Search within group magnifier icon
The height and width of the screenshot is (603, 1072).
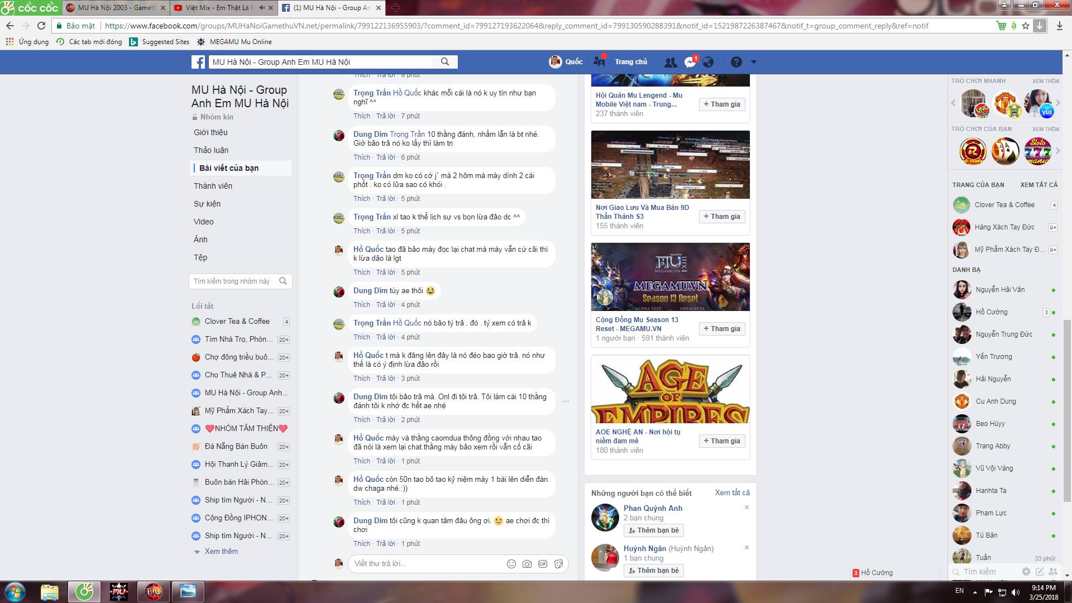tap(283, 281)
